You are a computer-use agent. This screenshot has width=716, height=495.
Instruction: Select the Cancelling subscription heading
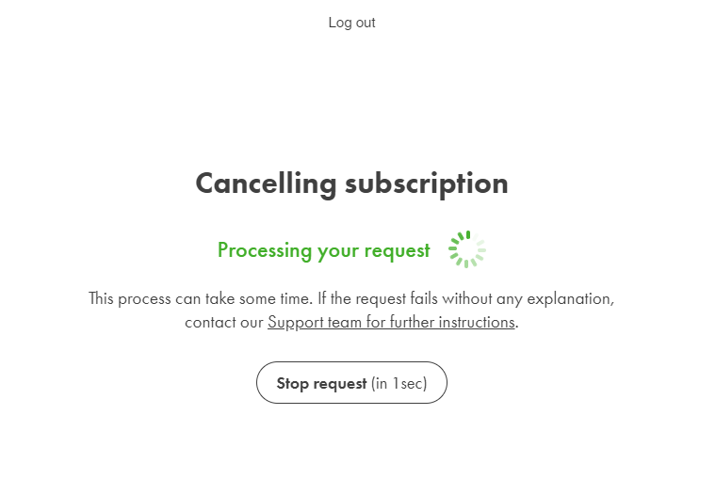[x=351, y=184]
